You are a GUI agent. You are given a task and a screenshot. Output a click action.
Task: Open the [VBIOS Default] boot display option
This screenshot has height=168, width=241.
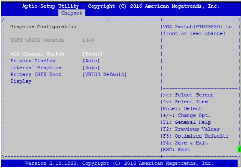coord(105,74)
